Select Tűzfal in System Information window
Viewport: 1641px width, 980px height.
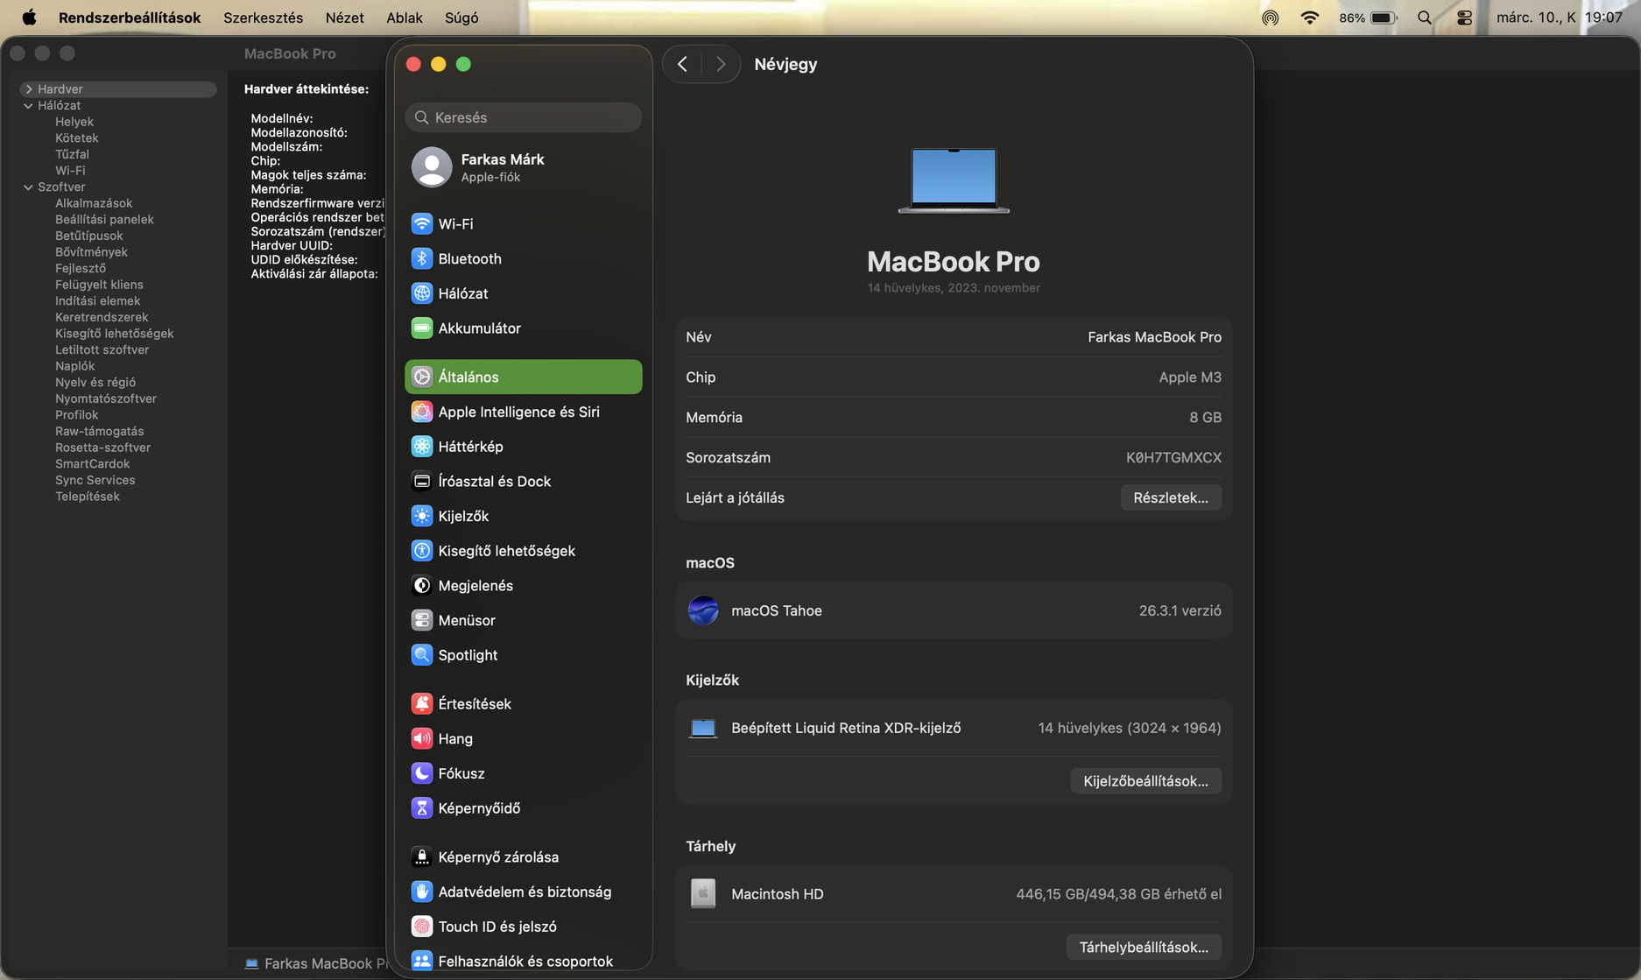[73, 154]
